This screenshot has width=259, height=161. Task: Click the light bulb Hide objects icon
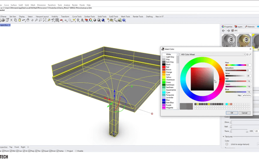point(78,20)
